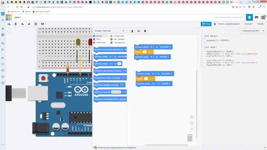This screenshot has height=150, width=267.
Task: Open the libraries icon above the blocks workspace
Action: coord(139,31)
